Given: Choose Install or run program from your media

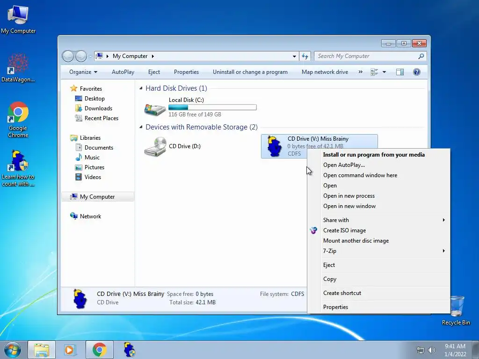Looking at the screenshot, I should [374, 154].
